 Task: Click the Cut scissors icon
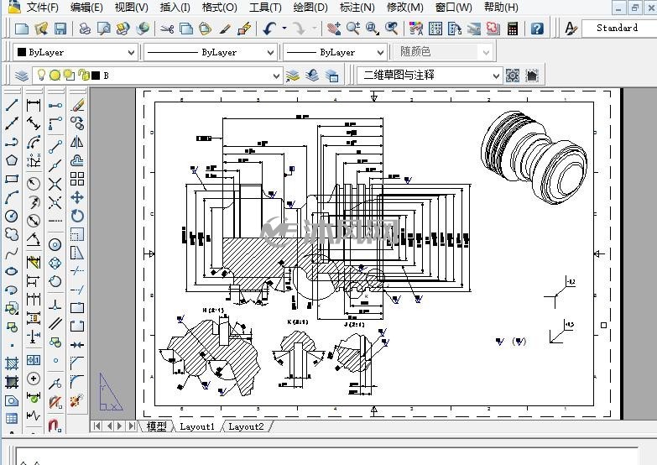click(167, 29)
